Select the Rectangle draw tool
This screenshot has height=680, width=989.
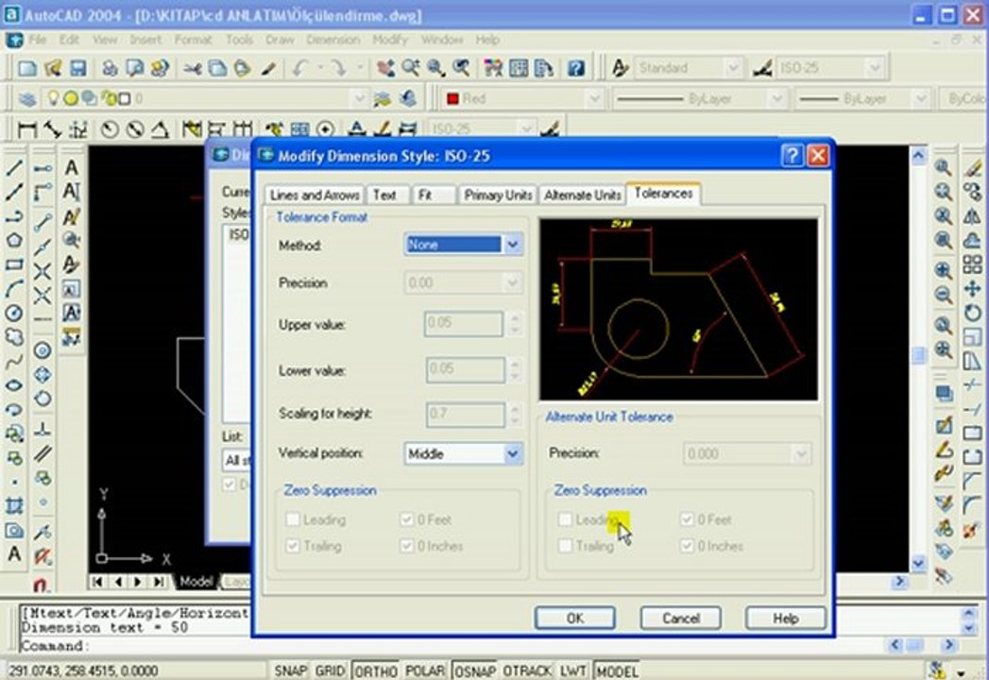(14, 264)
